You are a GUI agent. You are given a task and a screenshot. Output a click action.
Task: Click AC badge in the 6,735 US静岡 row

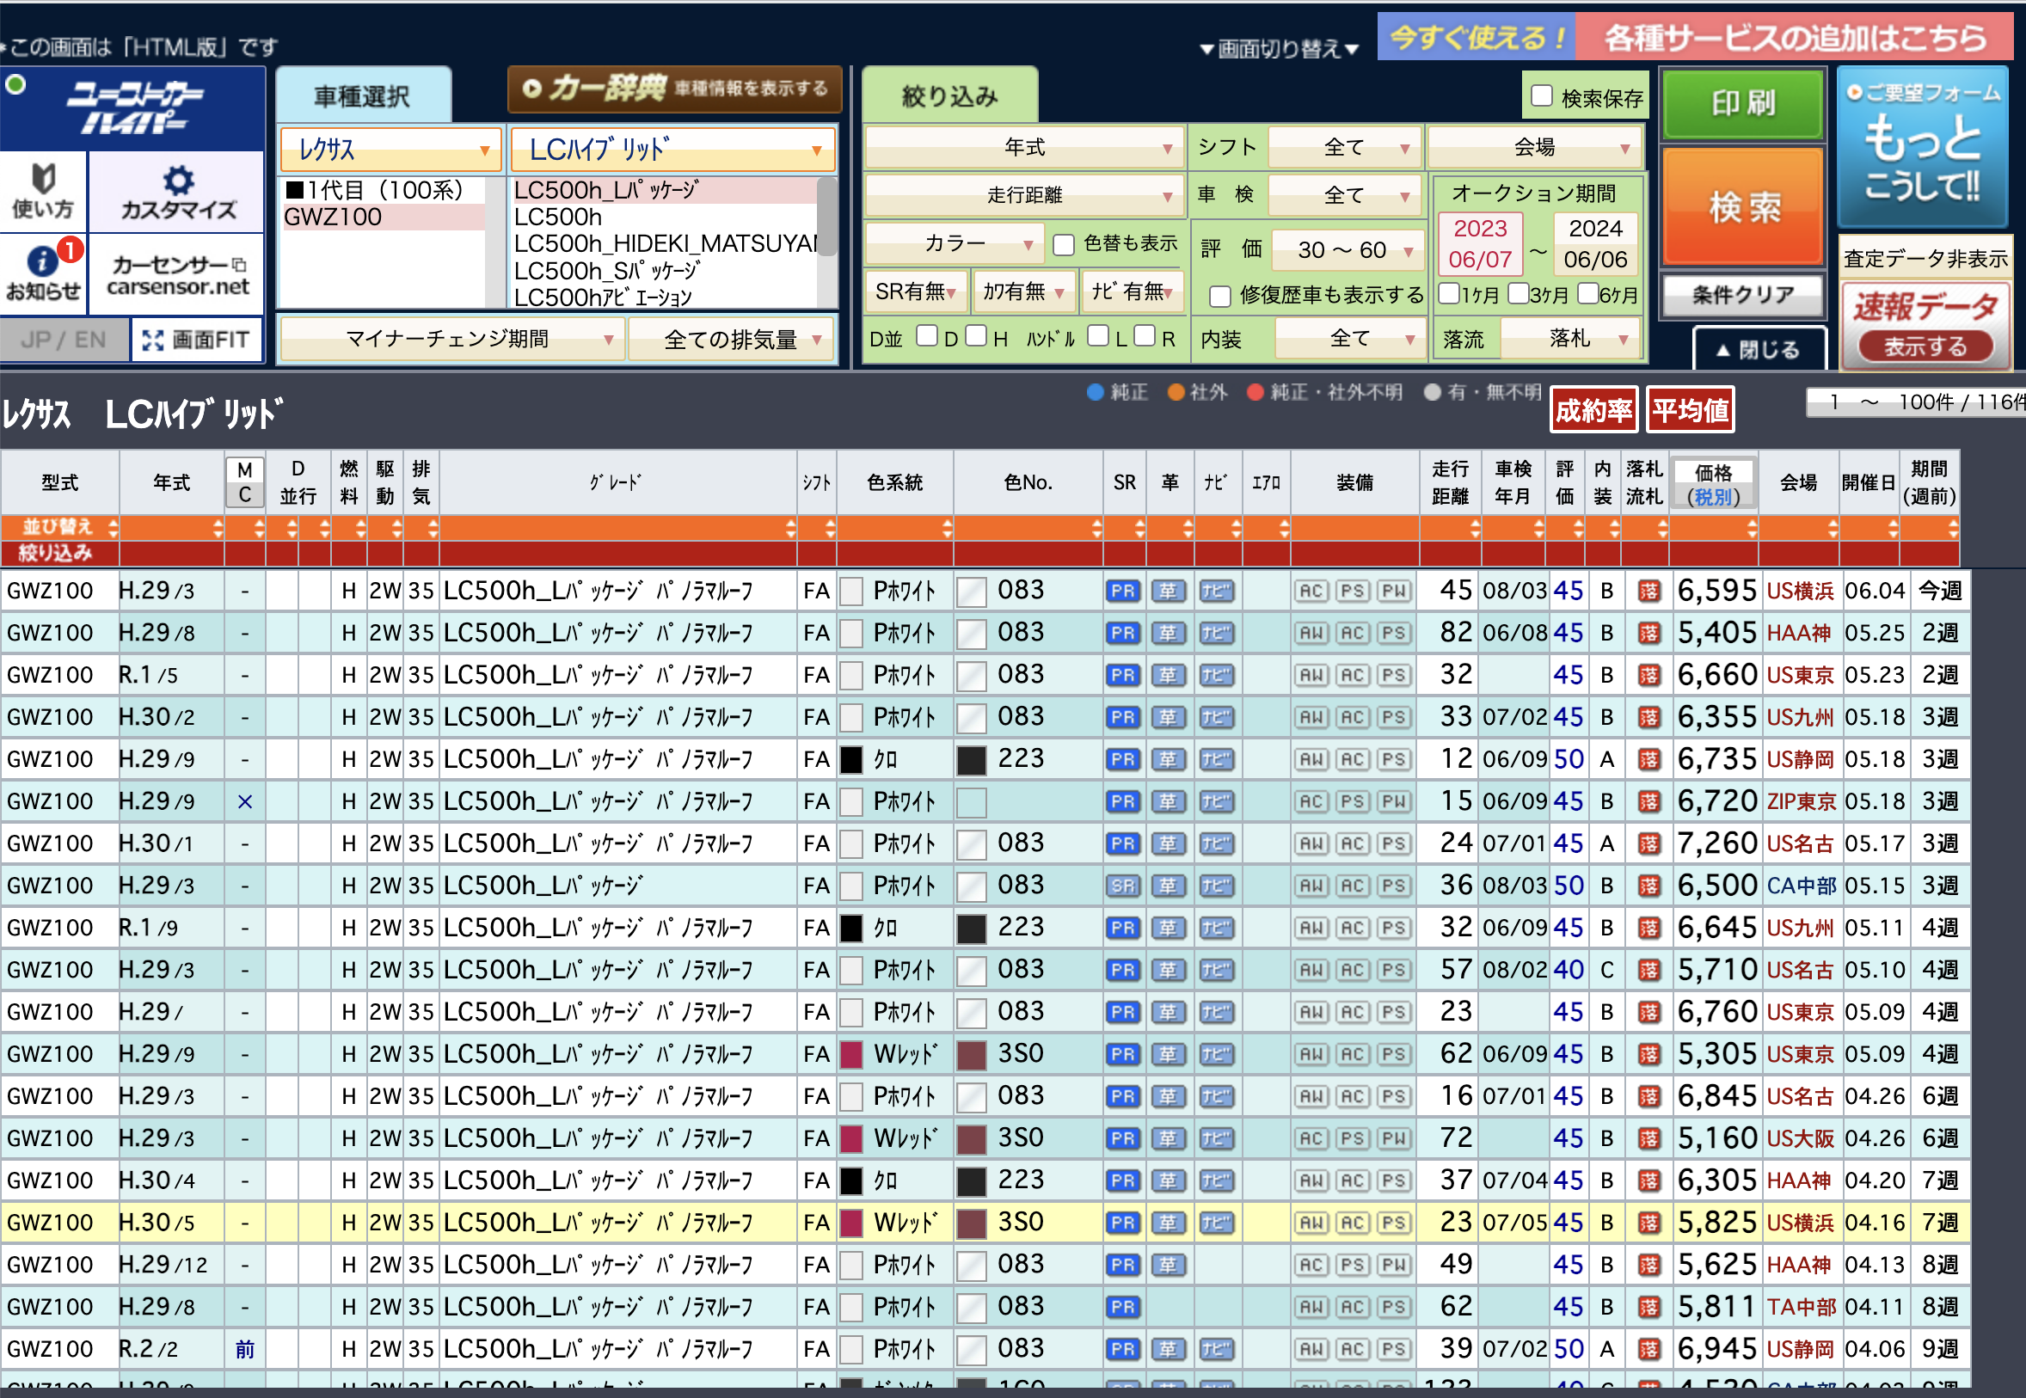tap(1353, 759)
